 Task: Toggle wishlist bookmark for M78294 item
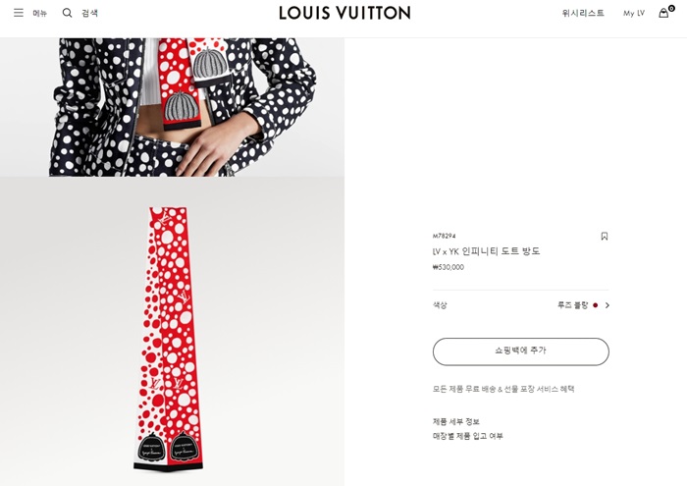(x=605, y=237)
